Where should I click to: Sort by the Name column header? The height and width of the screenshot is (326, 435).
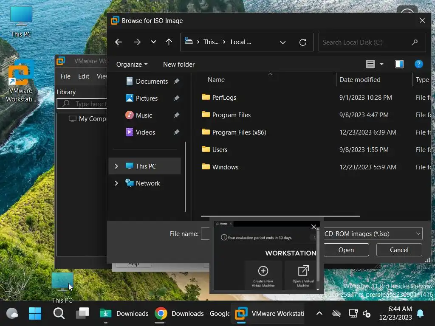pos(216,80)
